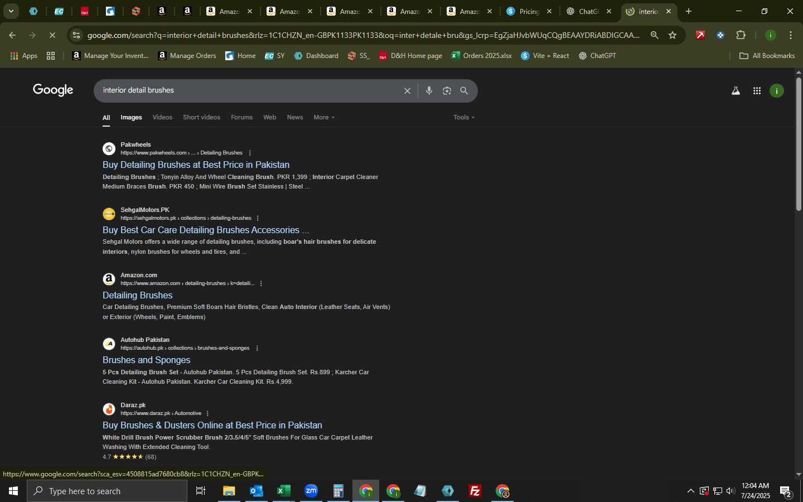Go to Google homepage via logo
Screen dimensions: 803x502
(x=53, y=90)
